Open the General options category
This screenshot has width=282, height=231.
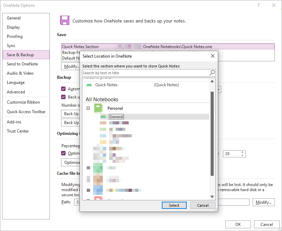coord(26,18)
